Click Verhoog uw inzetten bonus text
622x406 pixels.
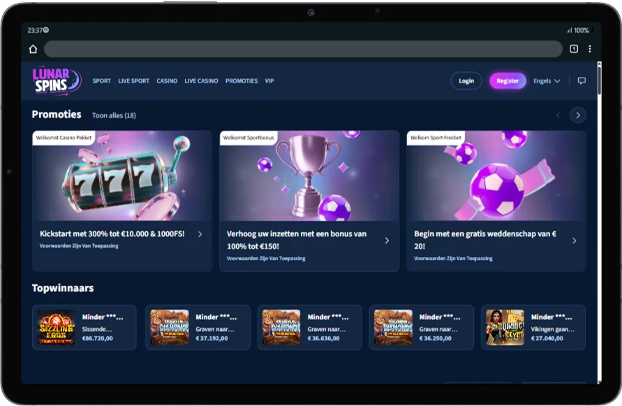(x=297, y=240)
